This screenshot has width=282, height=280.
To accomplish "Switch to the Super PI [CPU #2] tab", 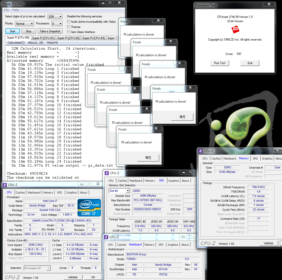I will coord(68,38).
